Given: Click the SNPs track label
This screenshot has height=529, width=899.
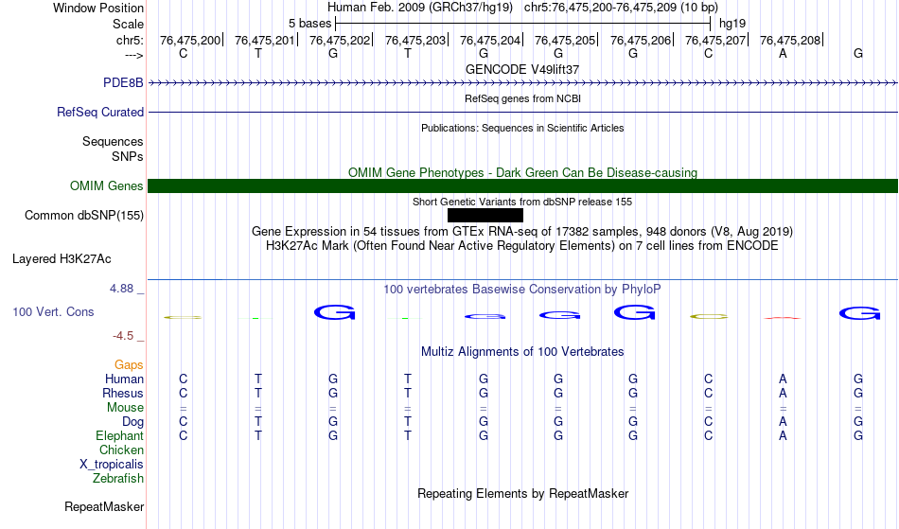Looking at the screenshot, I should 128,156.
